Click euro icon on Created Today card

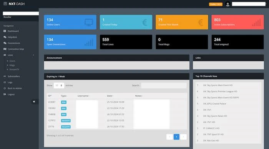point(144,22)
